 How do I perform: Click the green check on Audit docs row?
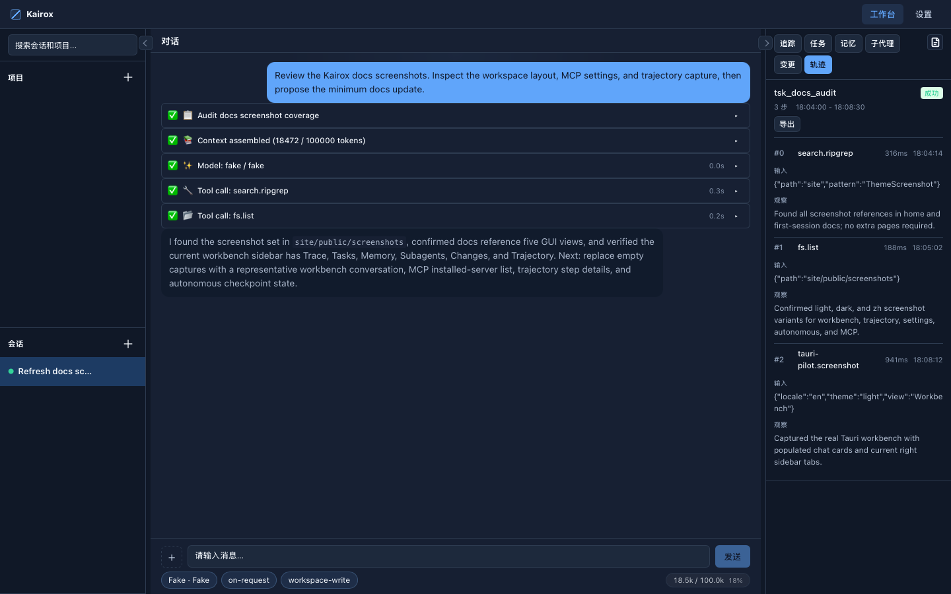(173, 115)
